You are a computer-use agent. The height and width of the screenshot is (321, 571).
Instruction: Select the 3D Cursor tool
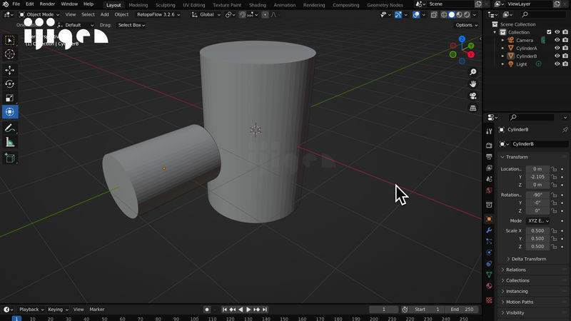click(10, 54)
